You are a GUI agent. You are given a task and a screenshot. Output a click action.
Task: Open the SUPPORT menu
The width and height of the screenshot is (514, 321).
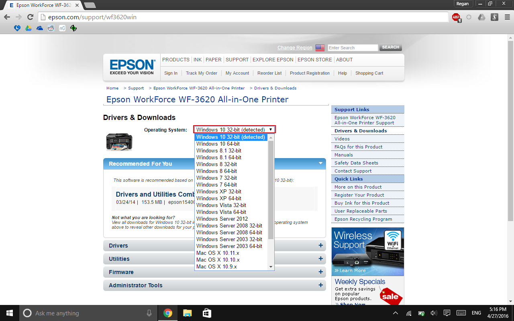coord(237,60)
